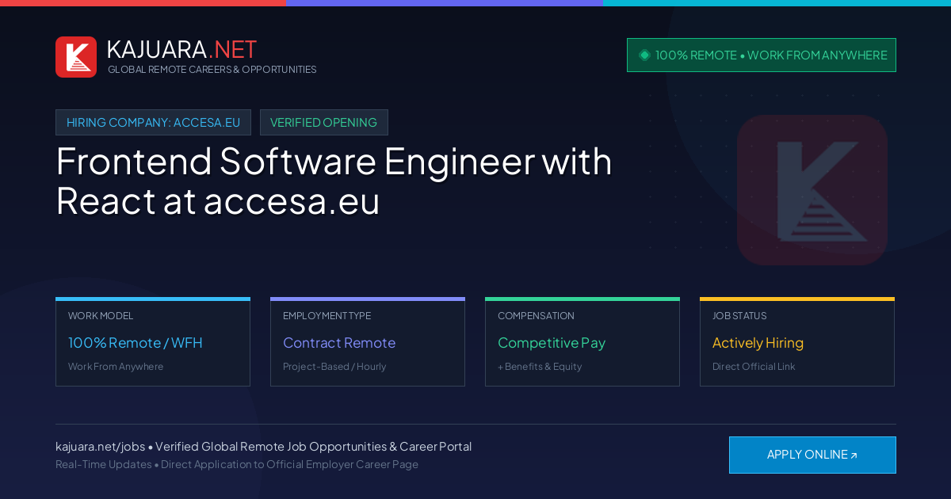Click the + Benefits & Equity subtext
Screen dimensions: 951x499
pyautogui.click(x=540, y=367)
